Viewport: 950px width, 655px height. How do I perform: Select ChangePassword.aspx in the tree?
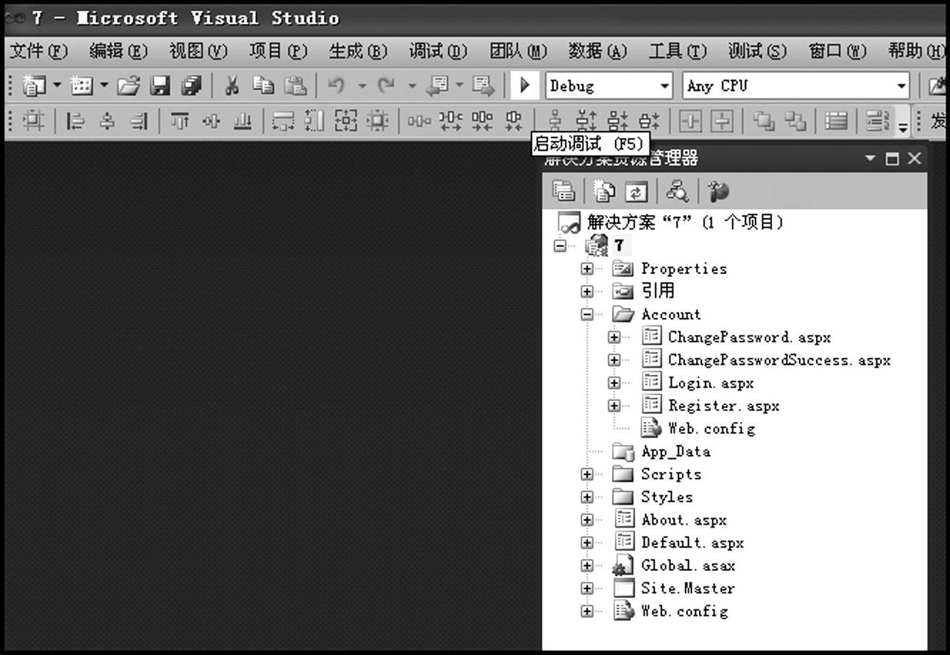(749, 337)
